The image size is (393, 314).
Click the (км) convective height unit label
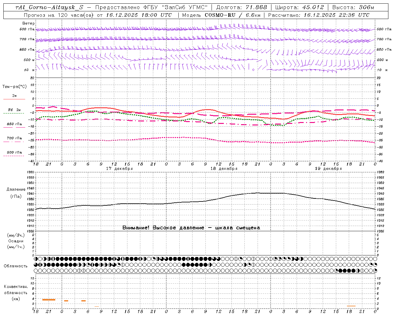click(x=16, y=299)
